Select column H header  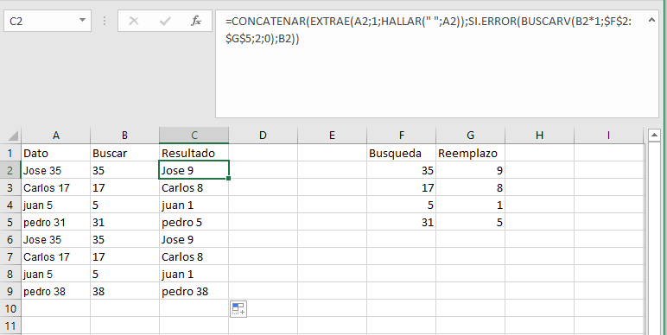pyautogui.click(x=539, y=136)
